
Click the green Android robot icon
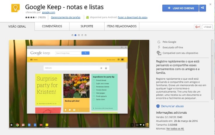[88, 17]
